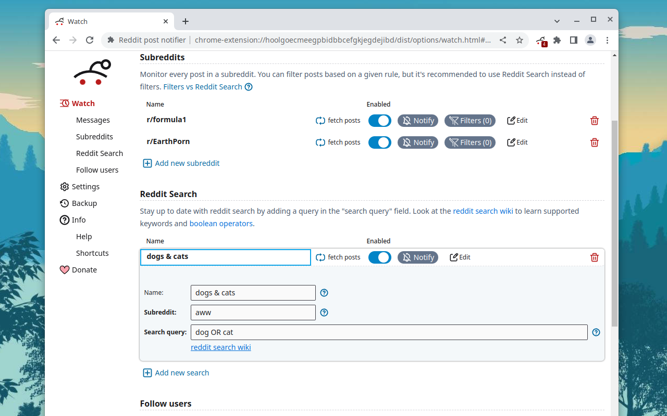Toggle Notify for r/EarthPorn
The height and width of the screenshot is (416, 667).
click(418, 142)
